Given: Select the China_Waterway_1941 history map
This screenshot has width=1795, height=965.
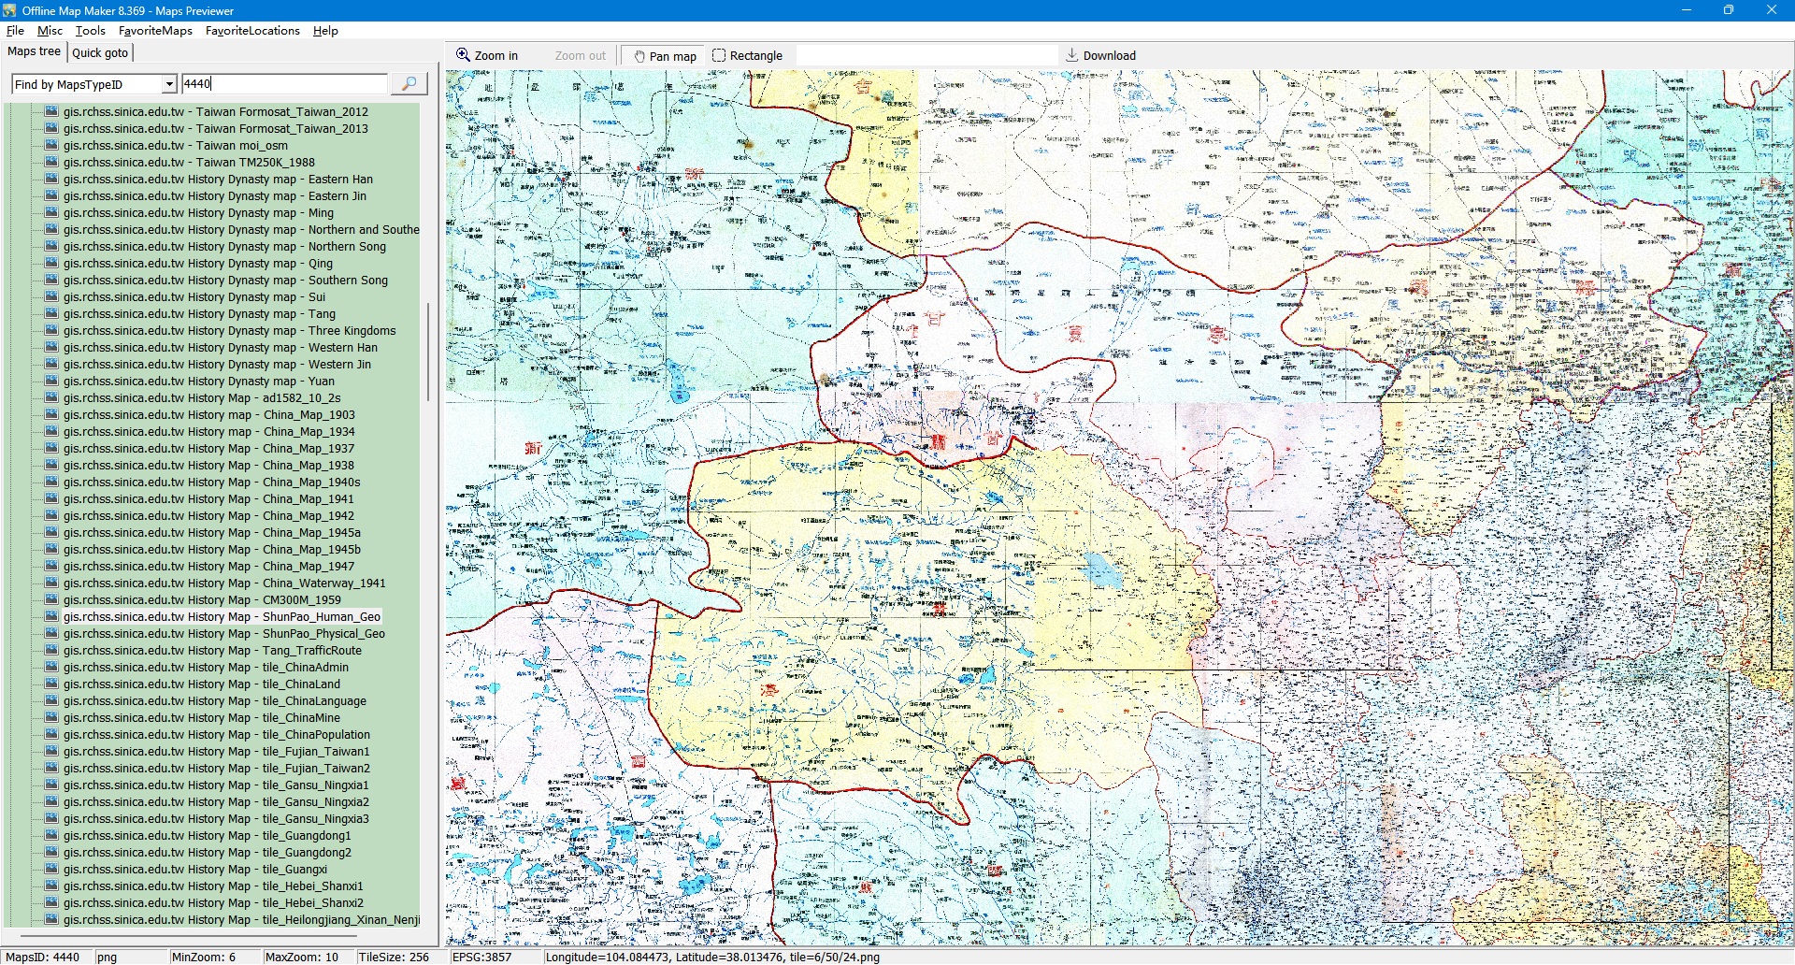Looking at the screenshot, I should (224, 583).
